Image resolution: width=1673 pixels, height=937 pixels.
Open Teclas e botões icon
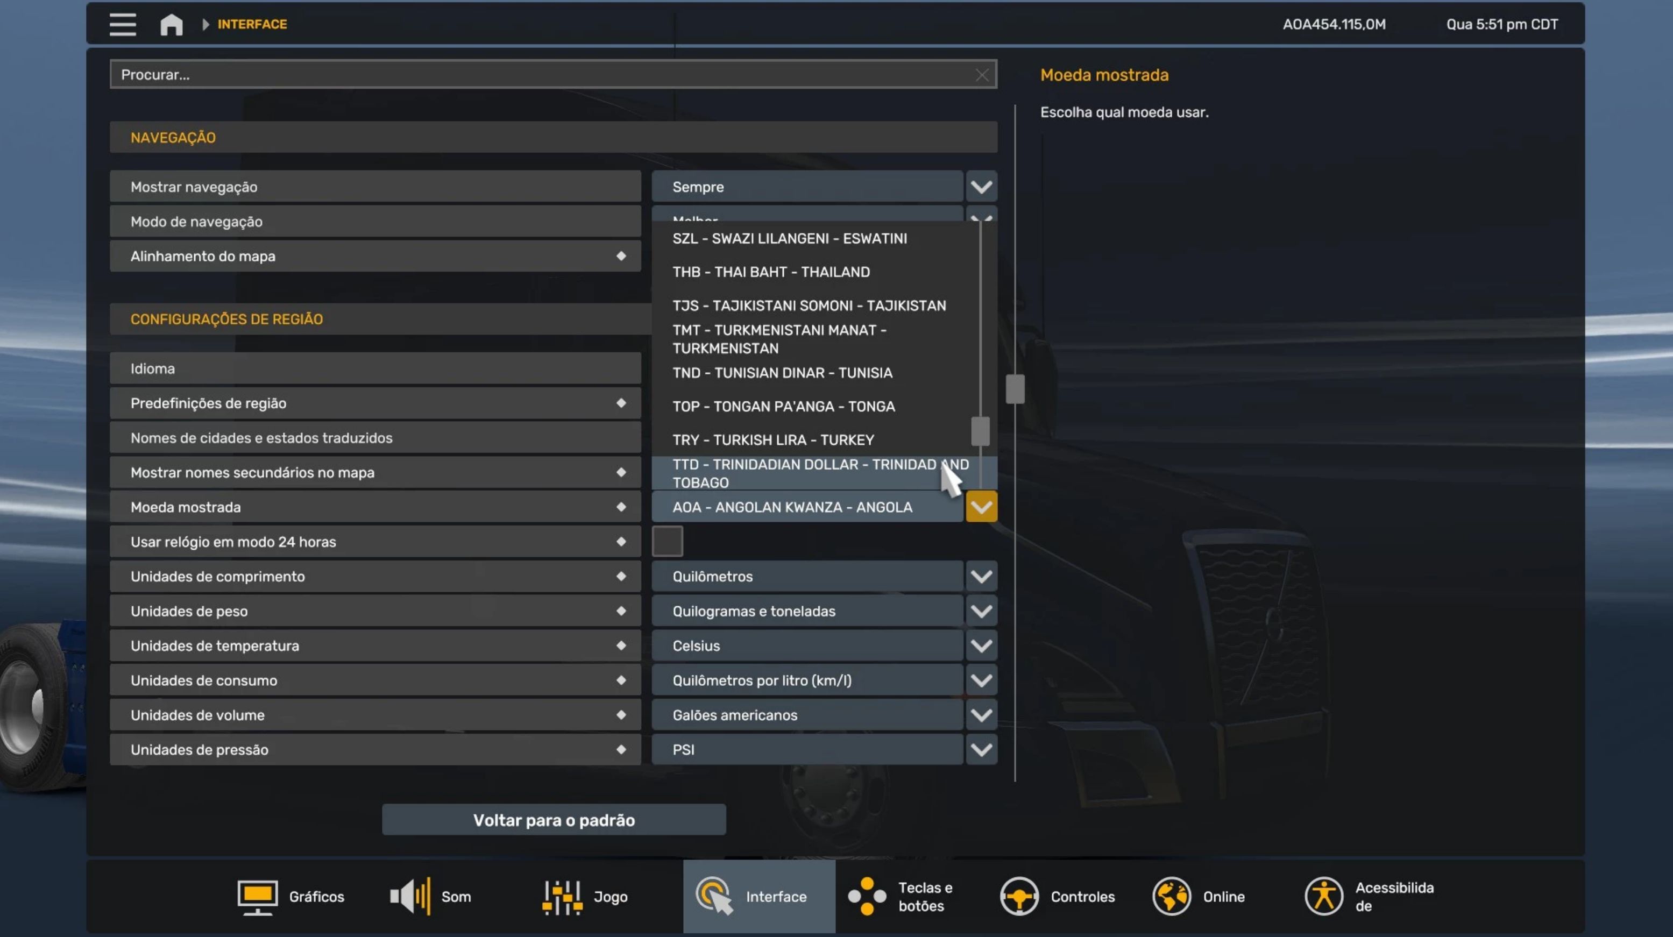pyautogui.click(x=867, y=896)
